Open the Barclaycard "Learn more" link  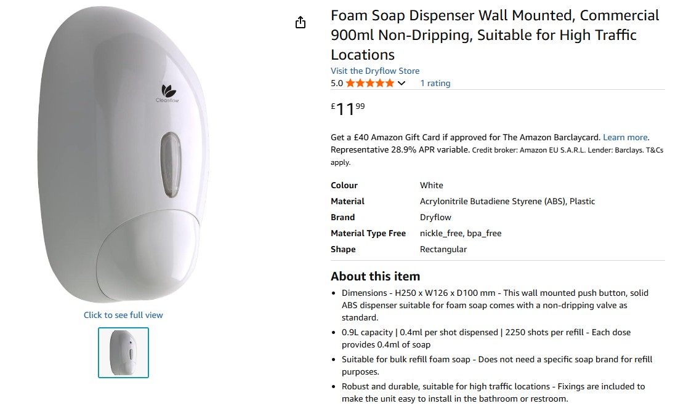click(625, 137)
